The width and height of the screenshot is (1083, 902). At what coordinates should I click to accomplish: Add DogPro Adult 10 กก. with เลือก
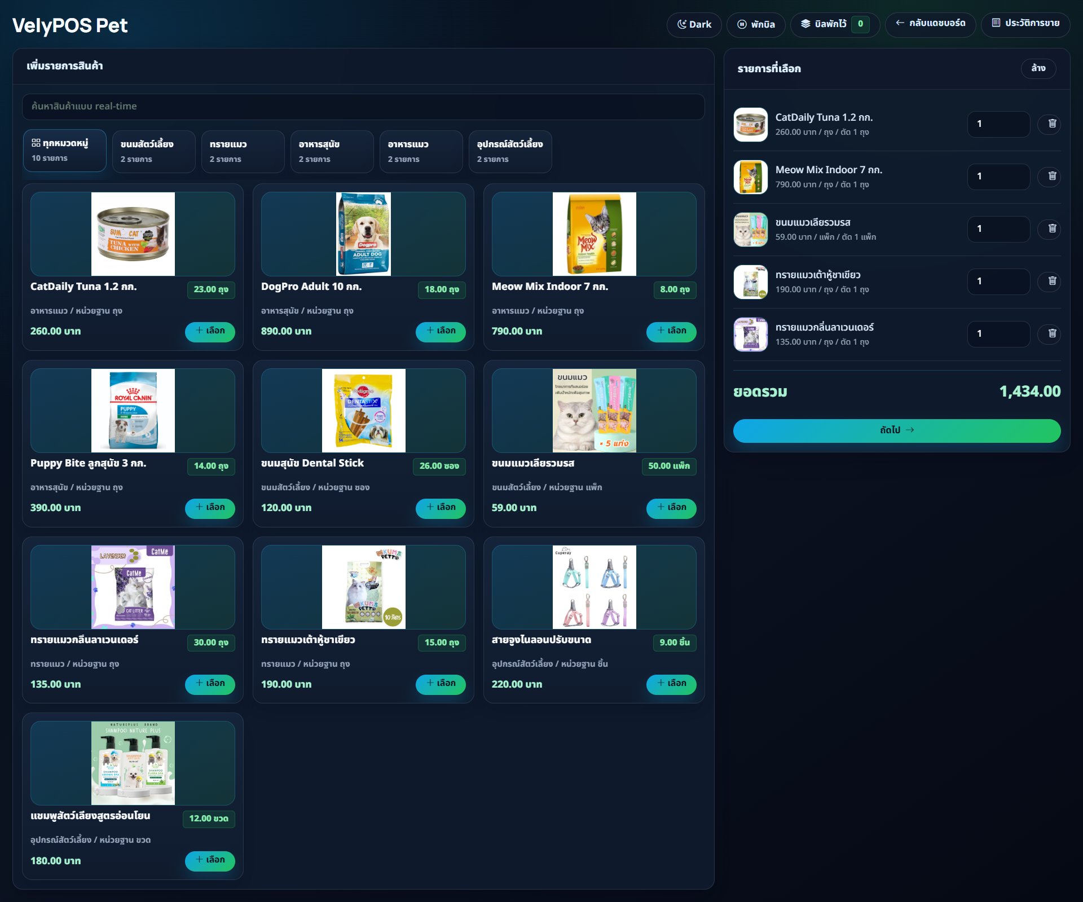pos(441,331)
